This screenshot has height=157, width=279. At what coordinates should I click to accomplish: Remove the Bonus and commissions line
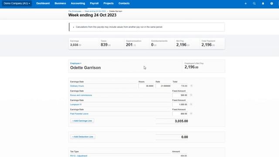coord(191,95)
